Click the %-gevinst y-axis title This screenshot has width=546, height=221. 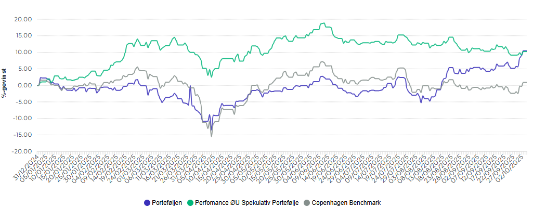point(5,82)
